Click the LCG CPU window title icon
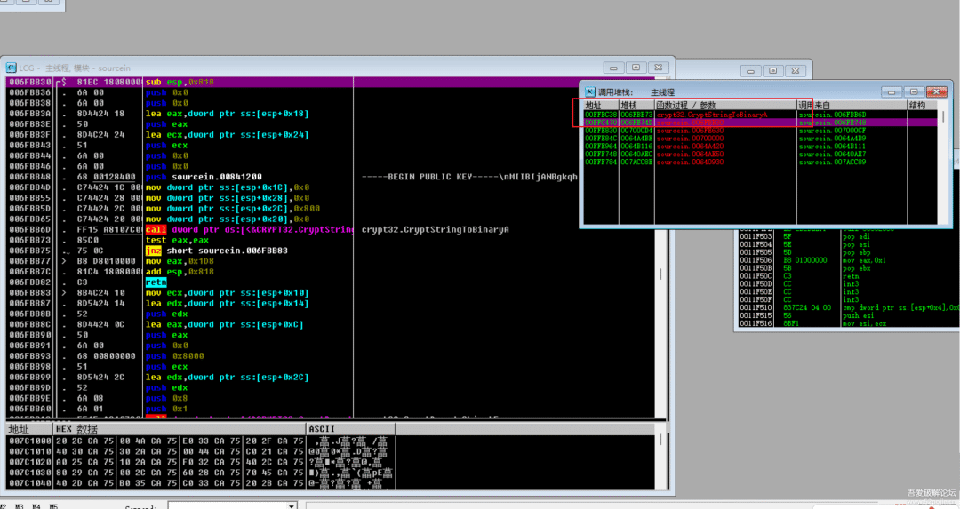The width and height of the screenshot is (960, 509). point(12,68)
